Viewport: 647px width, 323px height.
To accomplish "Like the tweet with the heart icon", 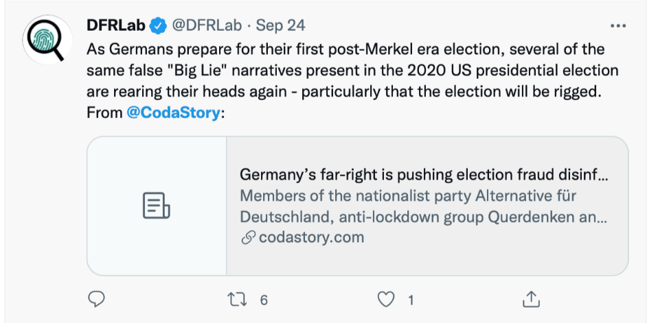I will click(388, 299).
